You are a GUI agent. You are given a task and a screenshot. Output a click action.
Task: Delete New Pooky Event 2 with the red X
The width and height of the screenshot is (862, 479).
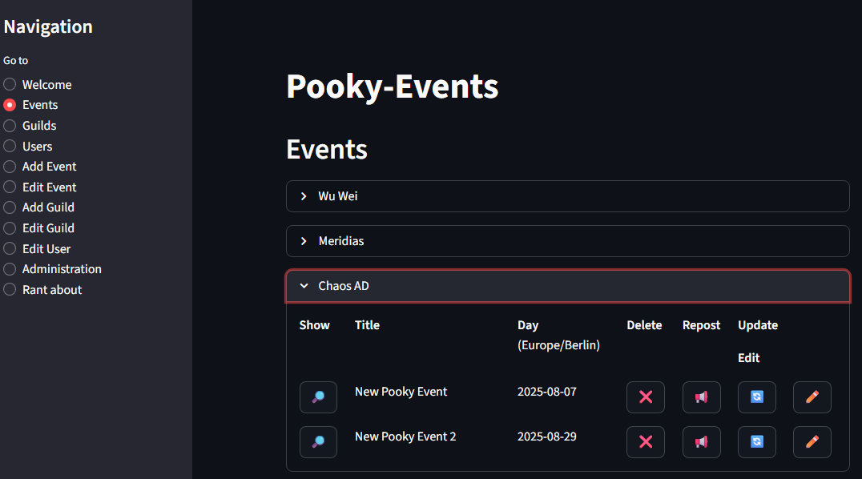645,442
